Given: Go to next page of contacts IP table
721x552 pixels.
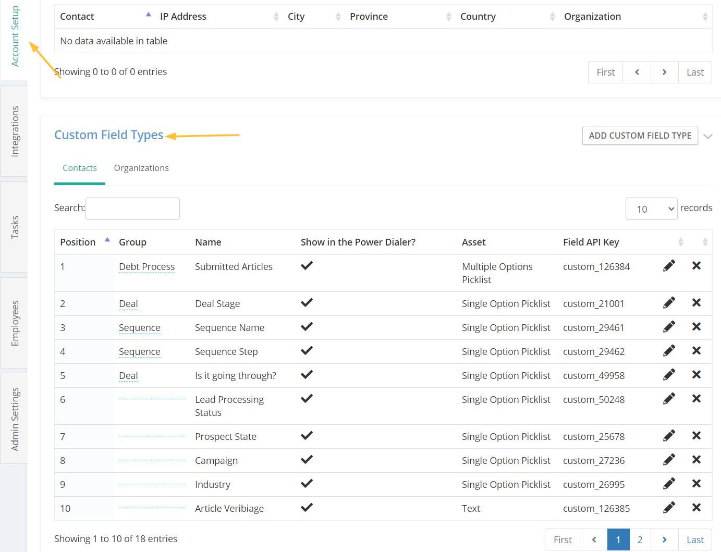Looking at the screenshot, I should click(x=664, y=72).
